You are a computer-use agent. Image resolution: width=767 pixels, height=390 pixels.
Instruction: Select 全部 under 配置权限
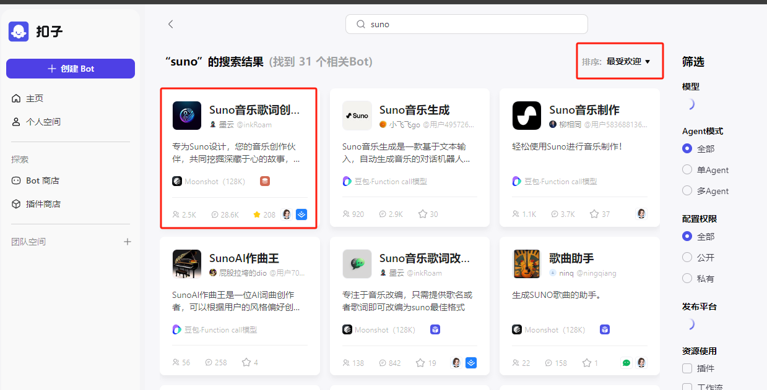point(687,236)
